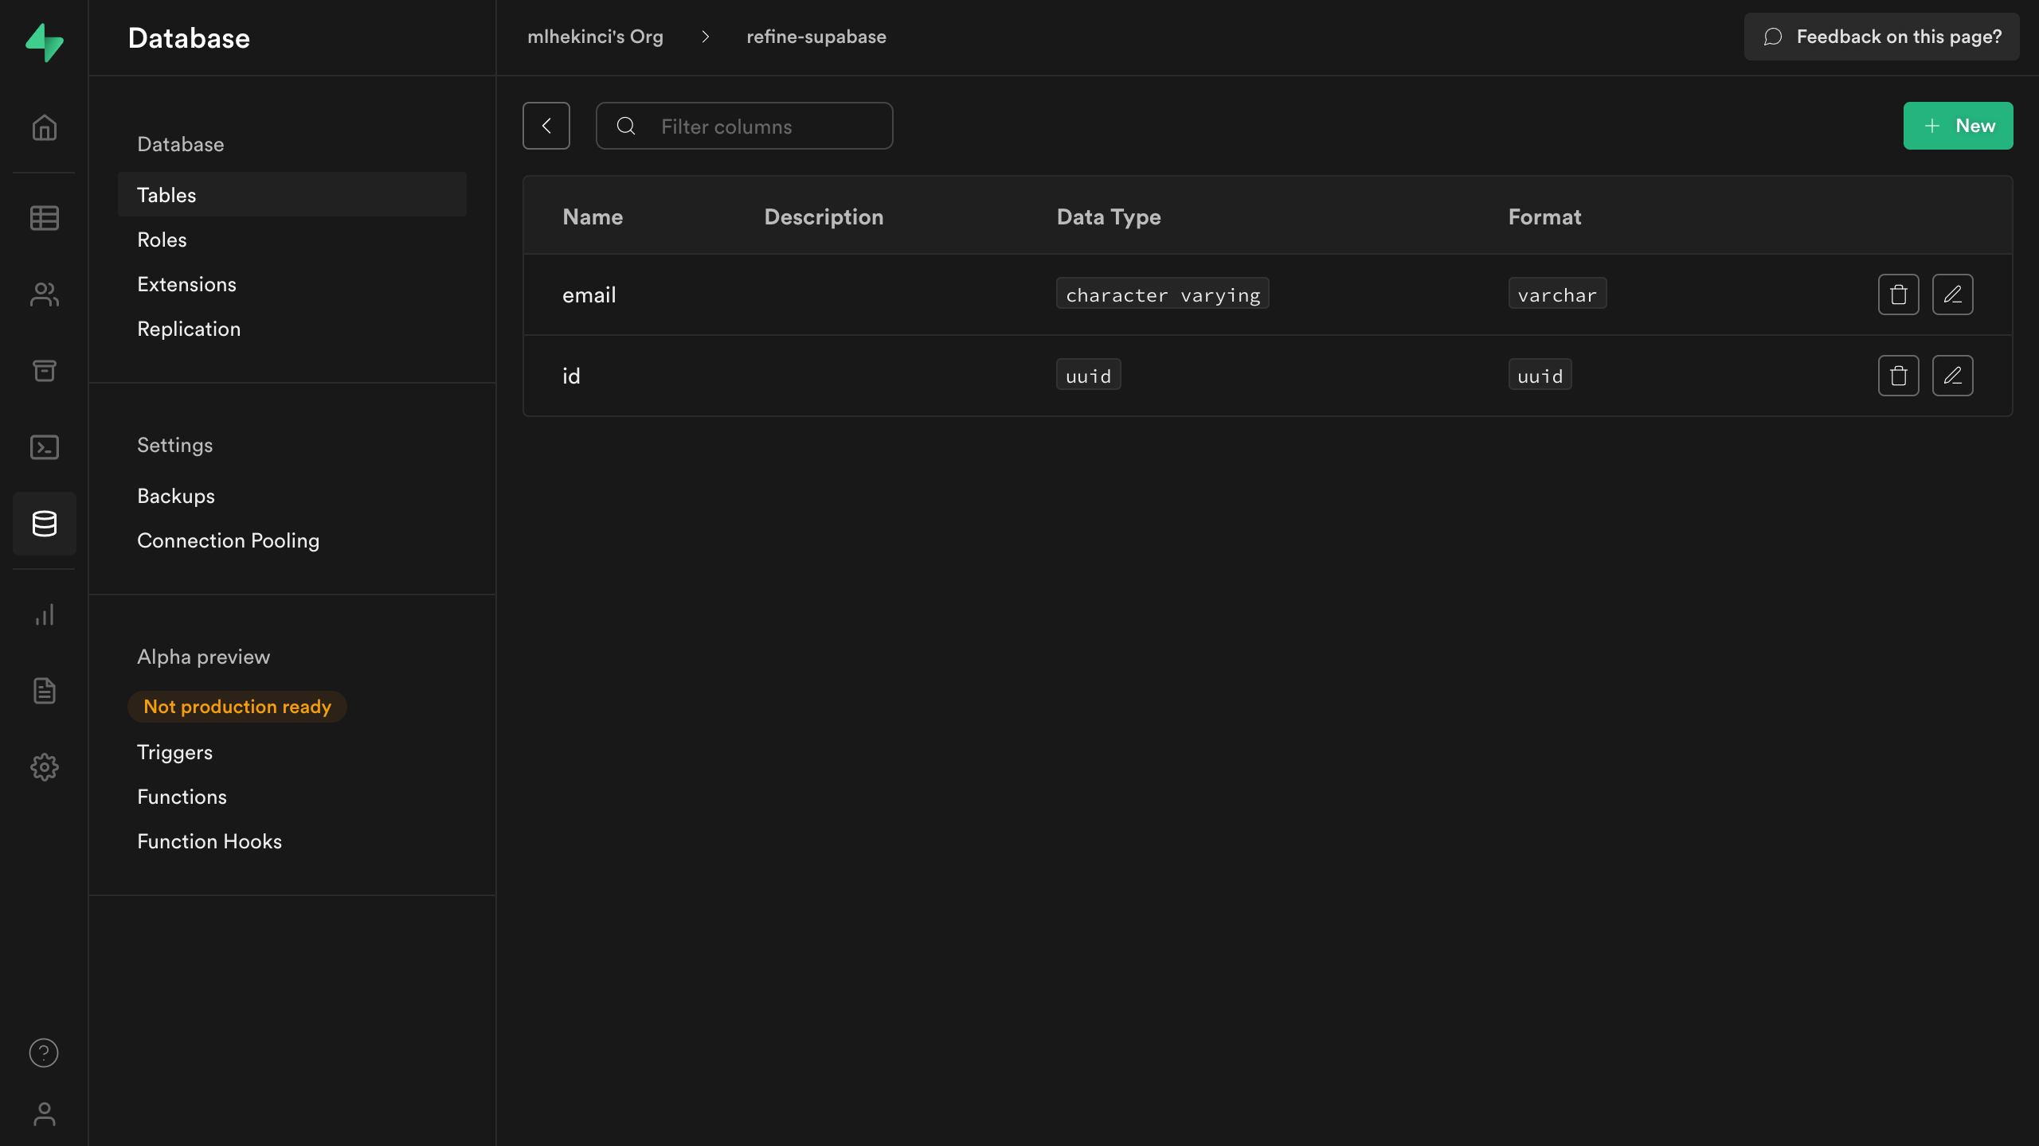Screen dimensions: 2039x1146
Task: Select the Database cylinder icon
Action: point(44,524)
